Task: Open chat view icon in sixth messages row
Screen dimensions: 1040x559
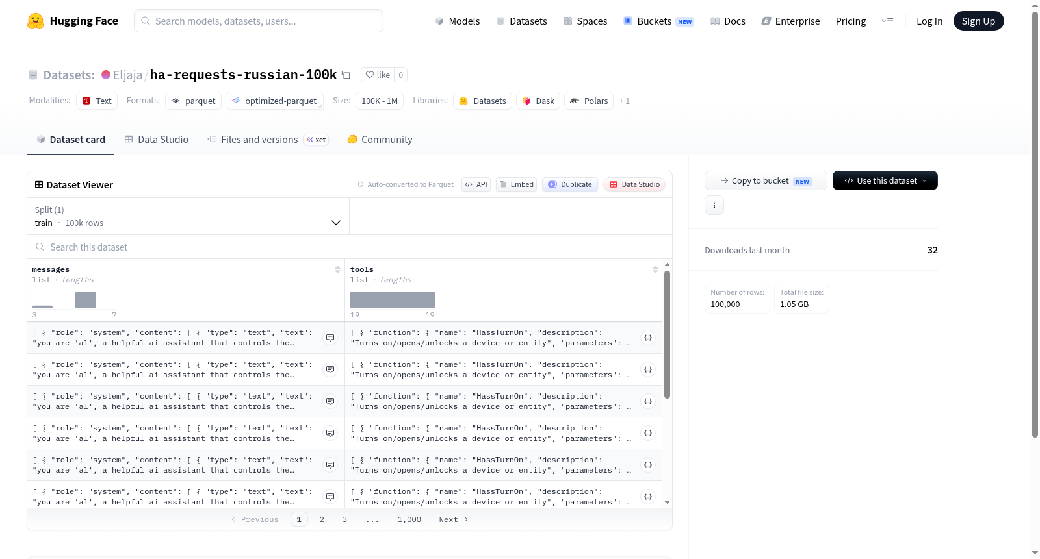Action: tap(330, 497)
